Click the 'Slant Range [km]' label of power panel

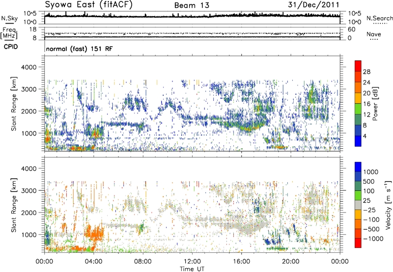14,104
